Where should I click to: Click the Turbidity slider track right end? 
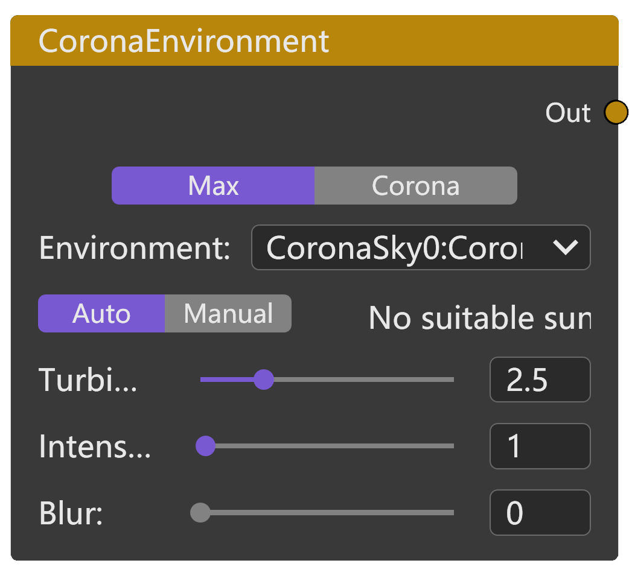(450, 380)
